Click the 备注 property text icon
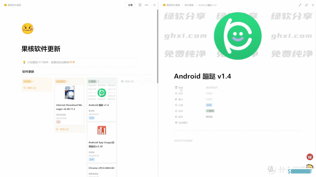 176,99
